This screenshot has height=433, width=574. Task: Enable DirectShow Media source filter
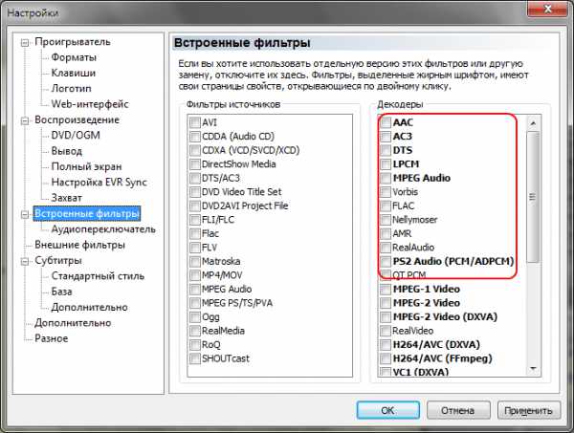[195, 164]
